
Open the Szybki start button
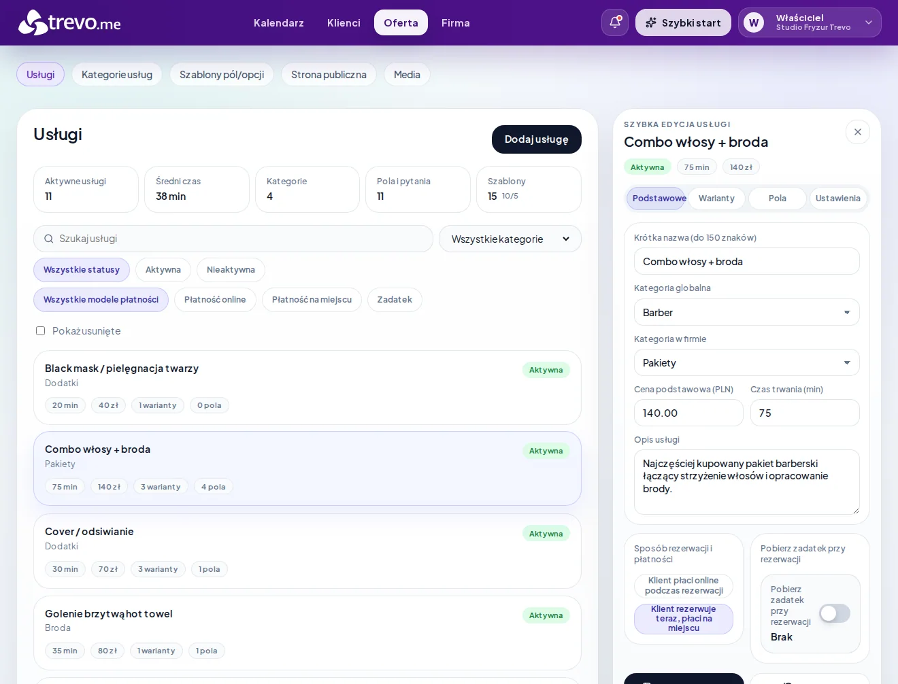point(683,22)
